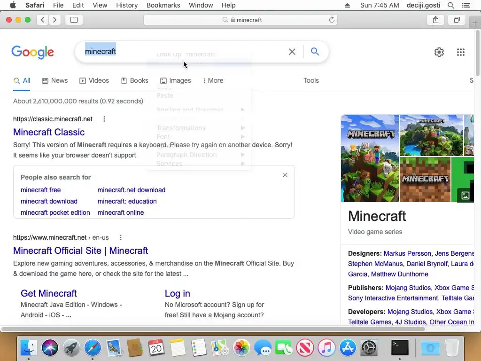The image size is (481, 361).
Task: Open Music from the Dock
Action: point(326,348)
